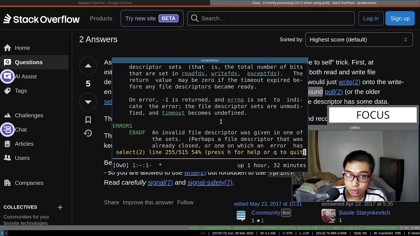Image resolution: width=420 pixels, height=236 pixels.
Task: Open the 'edited May 23, 2017' revision link
Action: (268, 204)
